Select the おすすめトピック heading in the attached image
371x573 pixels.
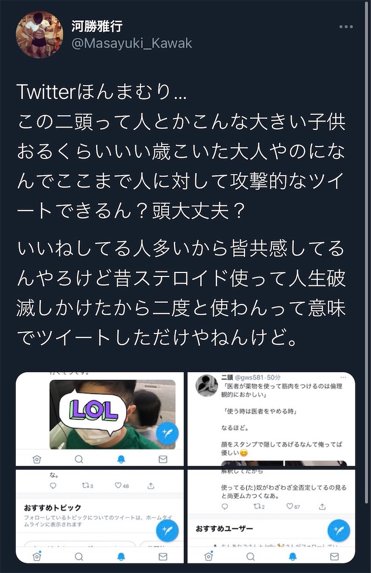coord(52,508)
